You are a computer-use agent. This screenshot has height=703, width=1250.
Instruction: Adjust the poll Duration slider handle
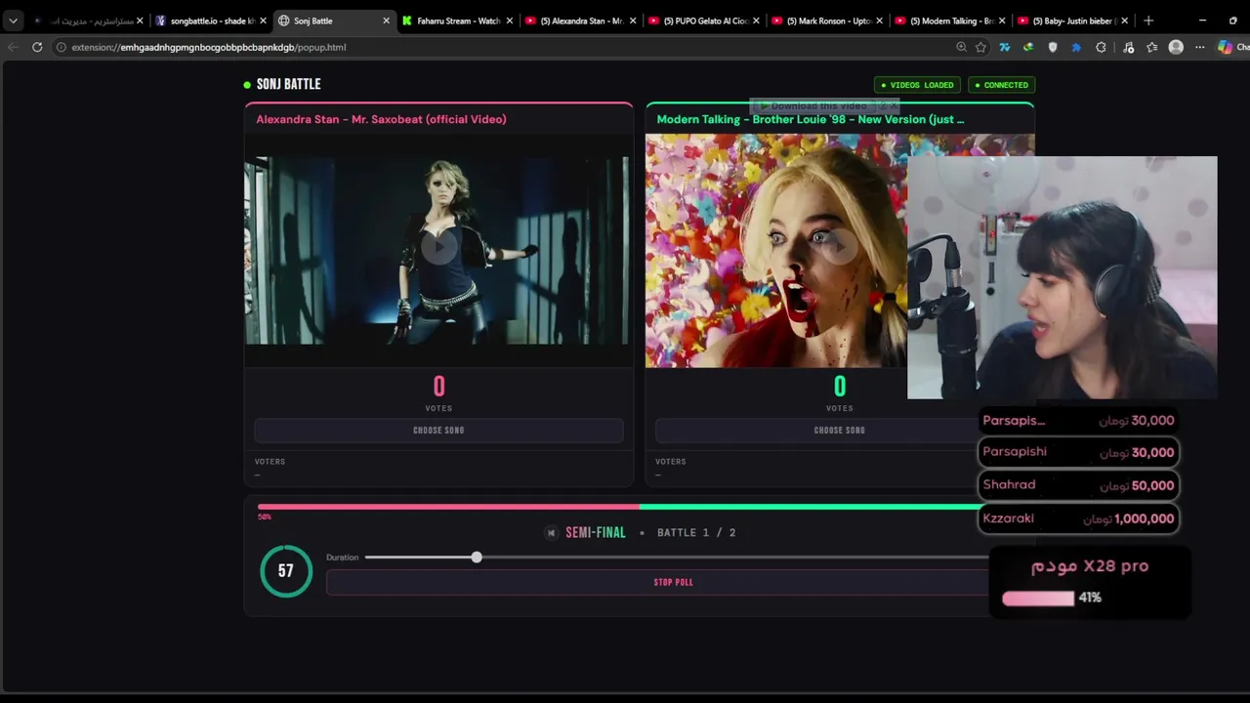pos(477,558)
